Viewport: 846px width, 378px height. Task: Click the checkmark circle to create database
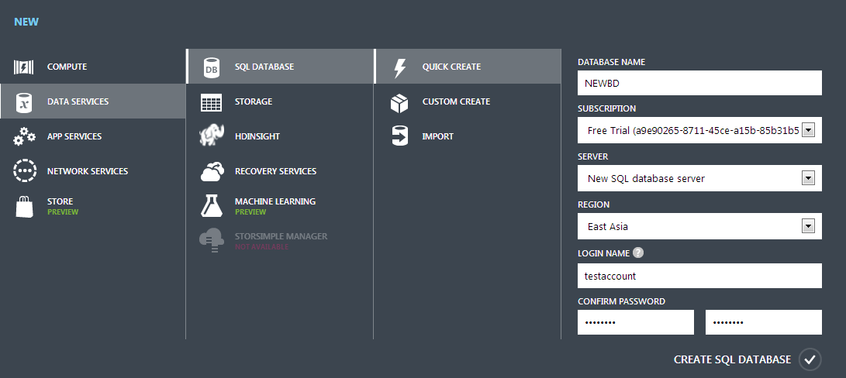coord(810,359)
